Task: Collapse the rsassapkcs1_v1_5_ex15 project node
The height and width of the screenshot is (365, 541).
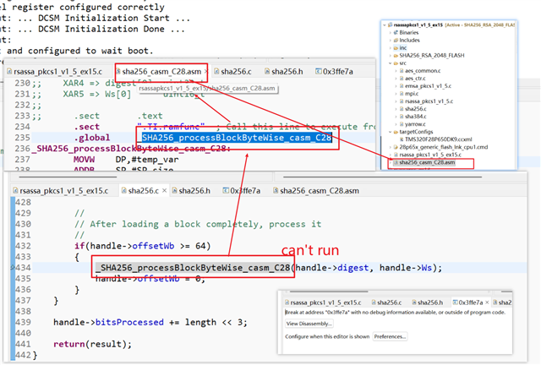Action: click(385, 25)
